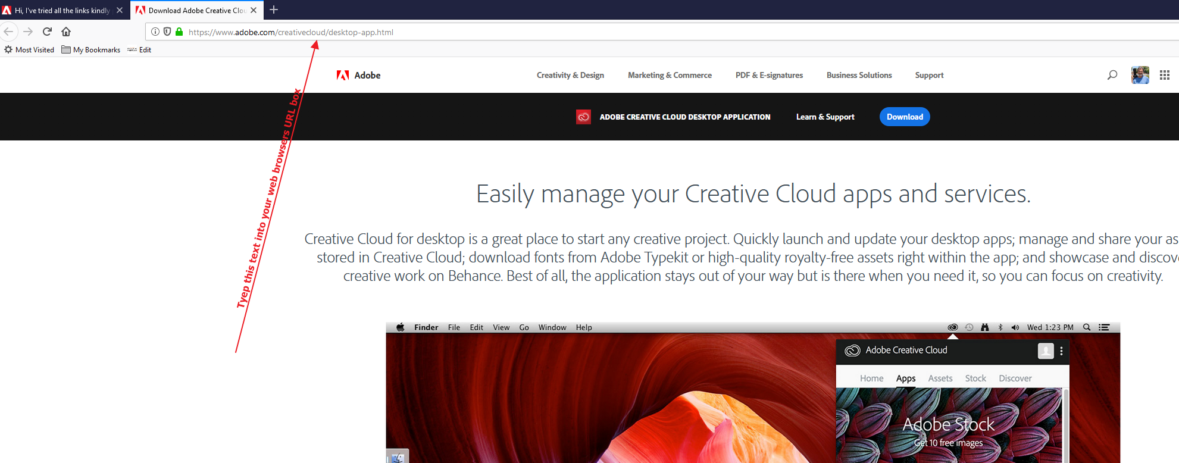Click Finder in the Mac menu bar
Screen dimensions: 1179x463
[426, 327]
